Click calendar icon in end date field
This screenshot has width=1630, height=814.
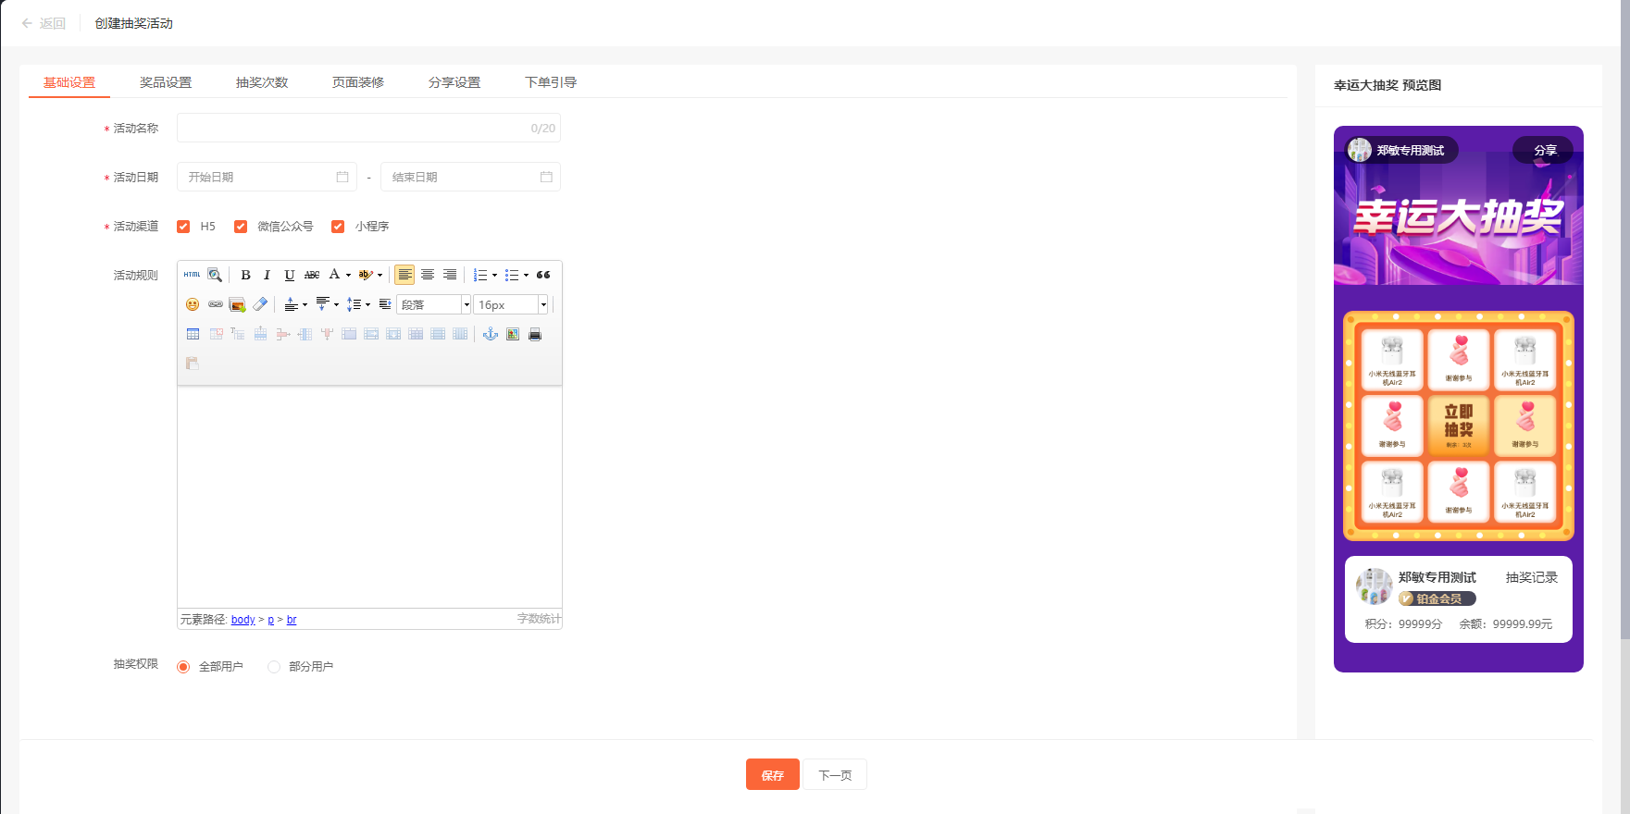[x=546, y=177]
